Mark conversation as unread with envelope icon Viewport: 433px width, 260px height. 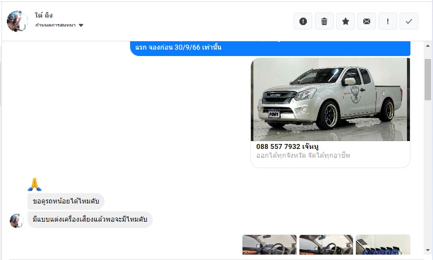(367, 21)
